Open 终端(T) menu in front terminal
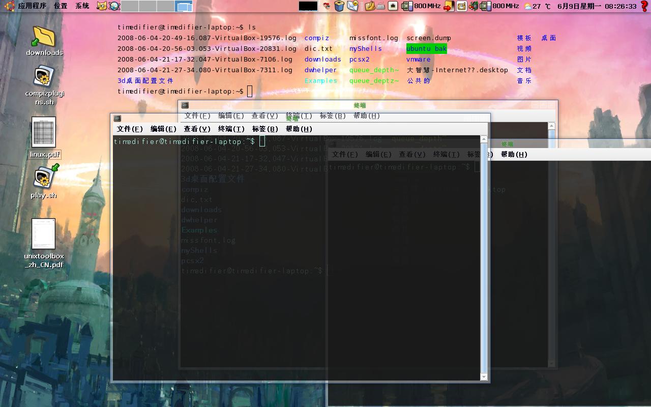The image size is (651, 407). point(231,129)
